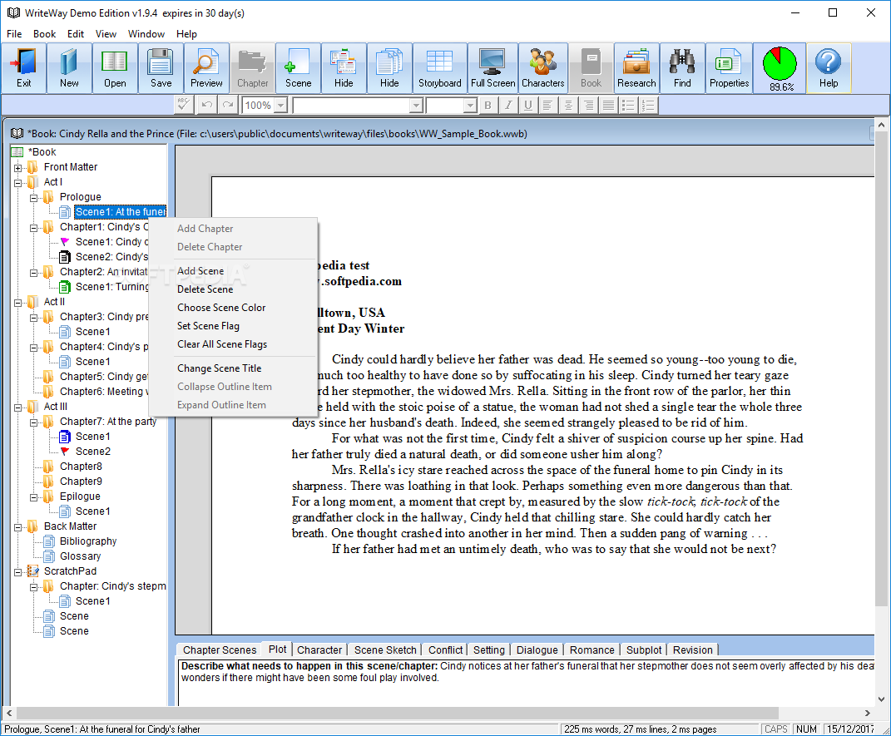This screenshot has height=736, width=891.
Task: Insert bulleted list
Action: pyautogui.click(x=628, y=105)
